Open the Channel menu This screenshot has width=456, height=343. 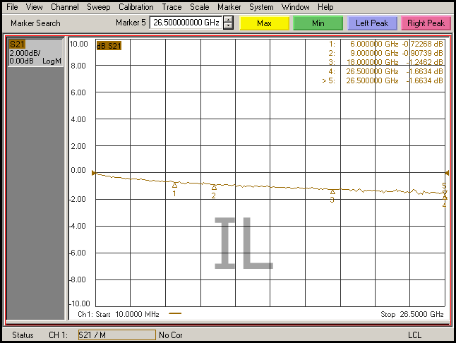64,7
